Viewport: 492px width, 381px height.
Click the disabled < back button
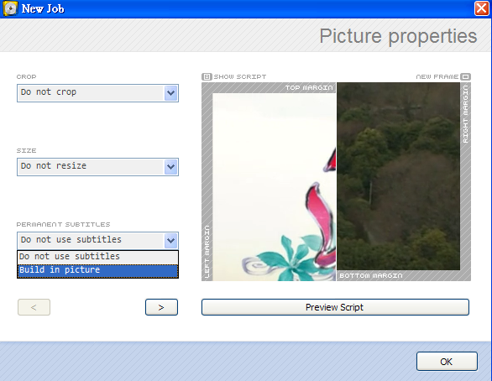(x=34, y=307)
